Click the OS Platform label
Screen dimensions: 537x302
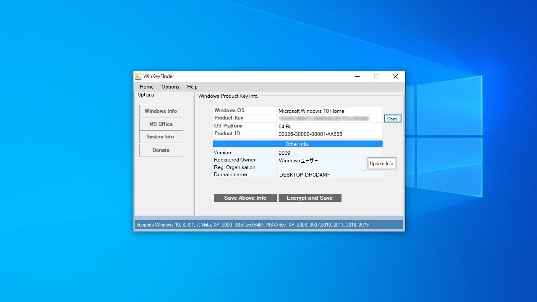click(x=229, y=126)
